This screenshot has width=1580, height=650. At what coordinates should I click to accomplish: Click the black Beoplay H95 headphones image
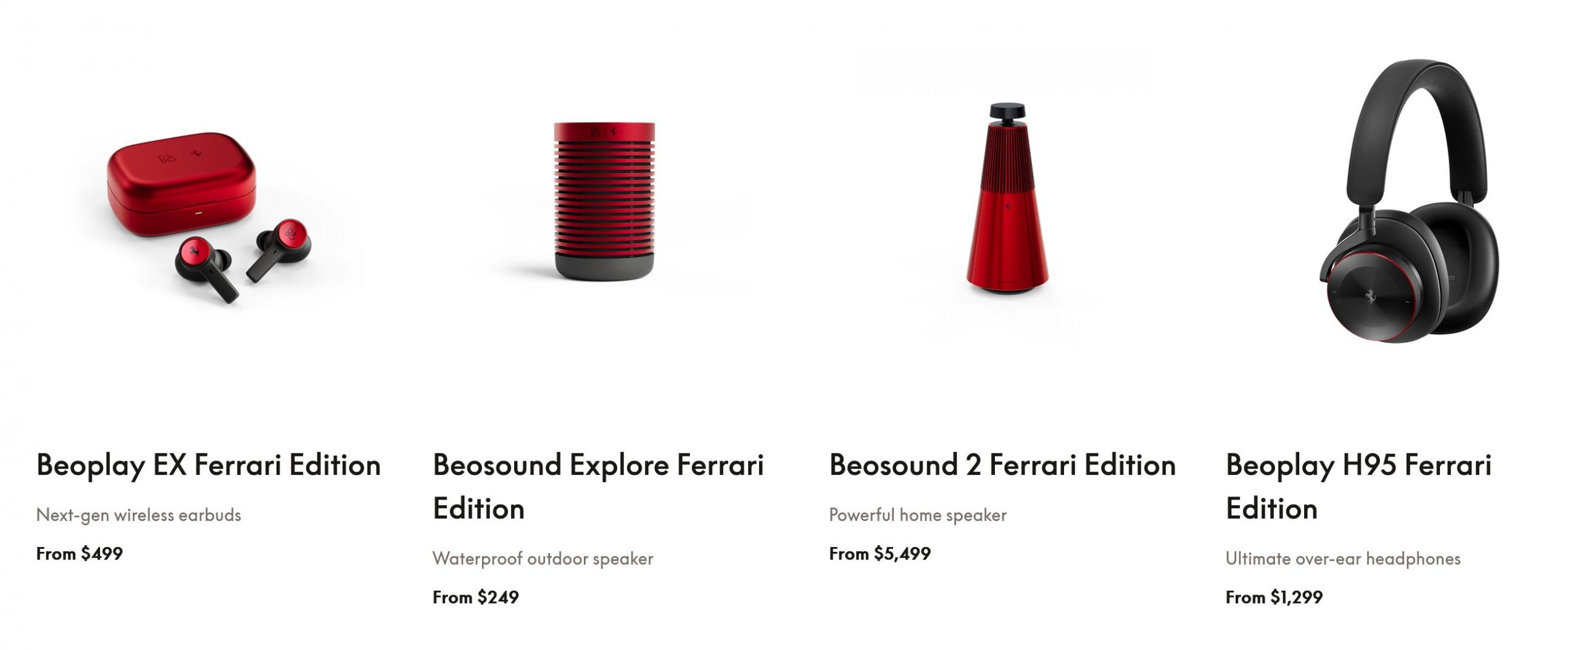pyautogui.click(x=1402, y=204)
